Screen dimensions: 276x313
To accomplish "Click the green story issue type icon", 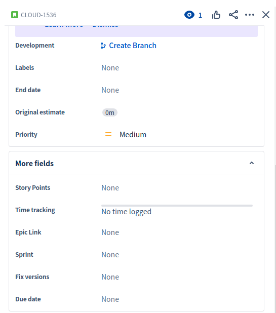I will [15, 15].
